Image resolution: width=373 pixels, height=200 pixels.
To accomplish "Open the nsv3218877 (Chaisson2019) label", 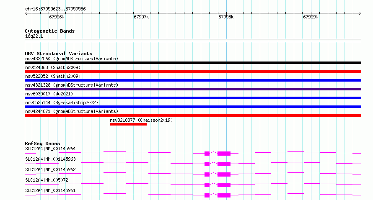I will pyautogui.click(x=141, y=120).
